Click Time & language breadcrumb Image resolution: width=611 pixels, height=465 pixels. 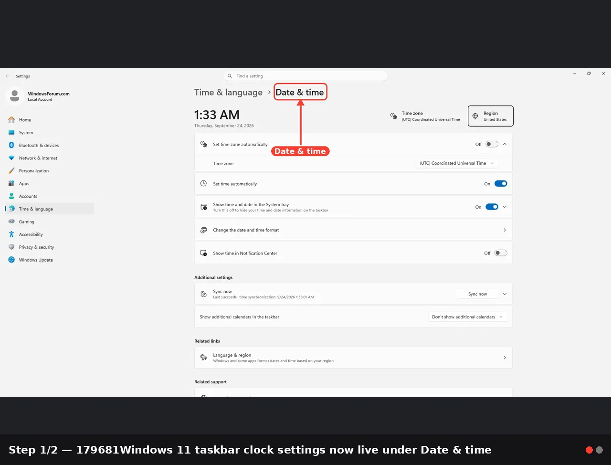228,93
